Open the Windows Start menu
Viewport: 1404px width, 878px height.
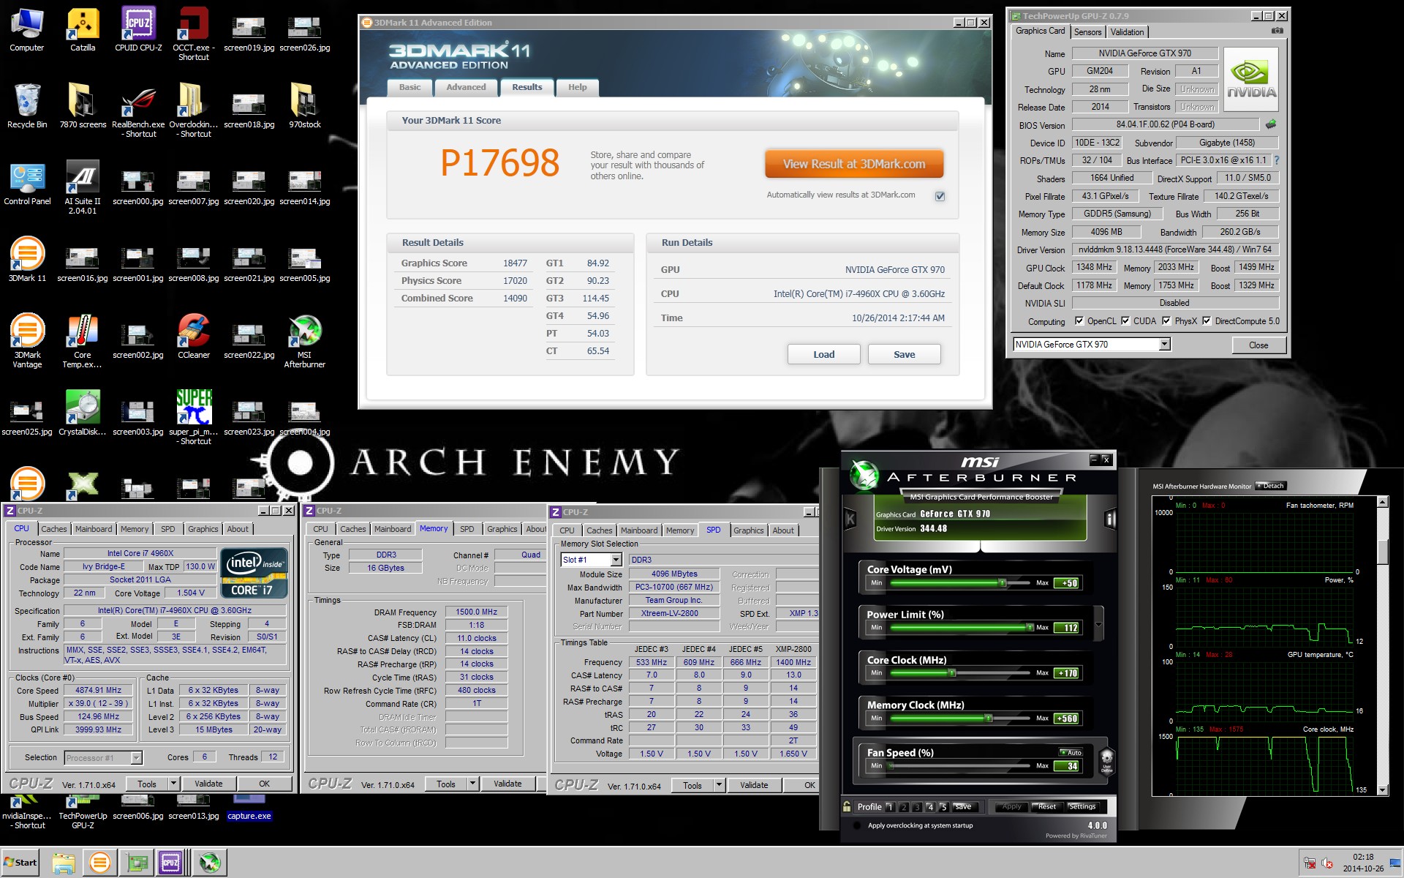click(x=20, y=863)
